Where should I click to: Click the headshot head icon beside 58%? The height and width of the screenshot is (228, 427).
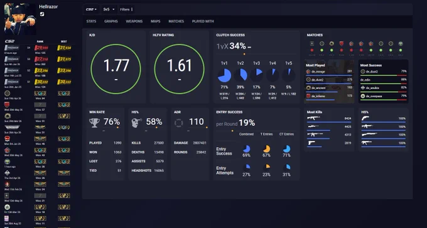136,123
